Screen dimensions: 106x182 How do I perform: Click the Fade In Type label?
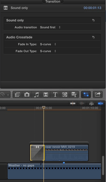28,44
